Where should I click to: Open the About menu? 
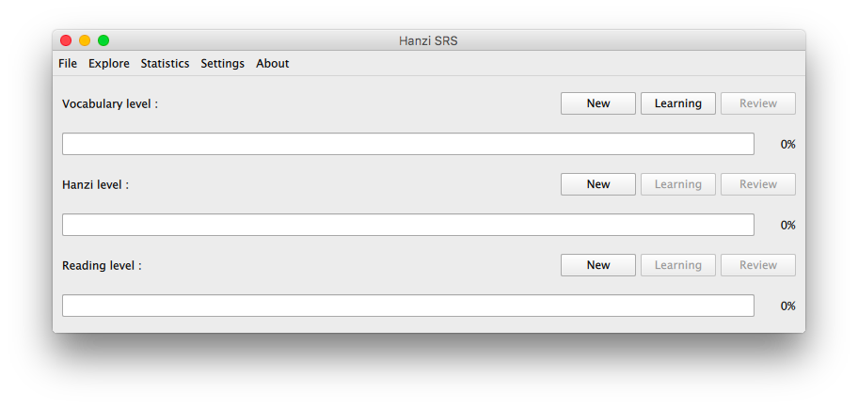click(273, 64)
